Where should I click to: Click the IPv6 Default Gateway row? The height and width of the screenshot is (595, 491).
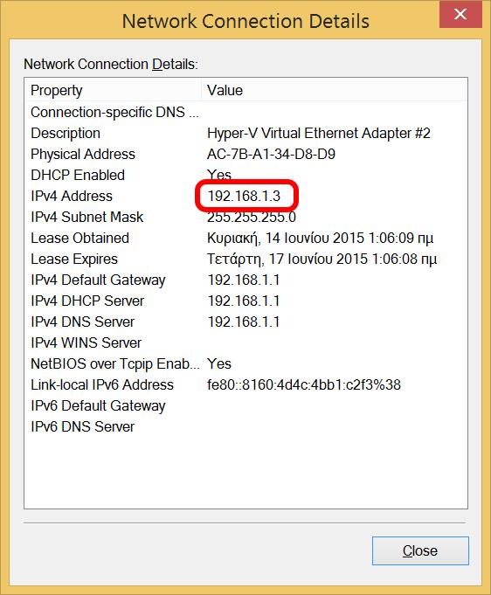pyautogui.click(x=245, y=405)
